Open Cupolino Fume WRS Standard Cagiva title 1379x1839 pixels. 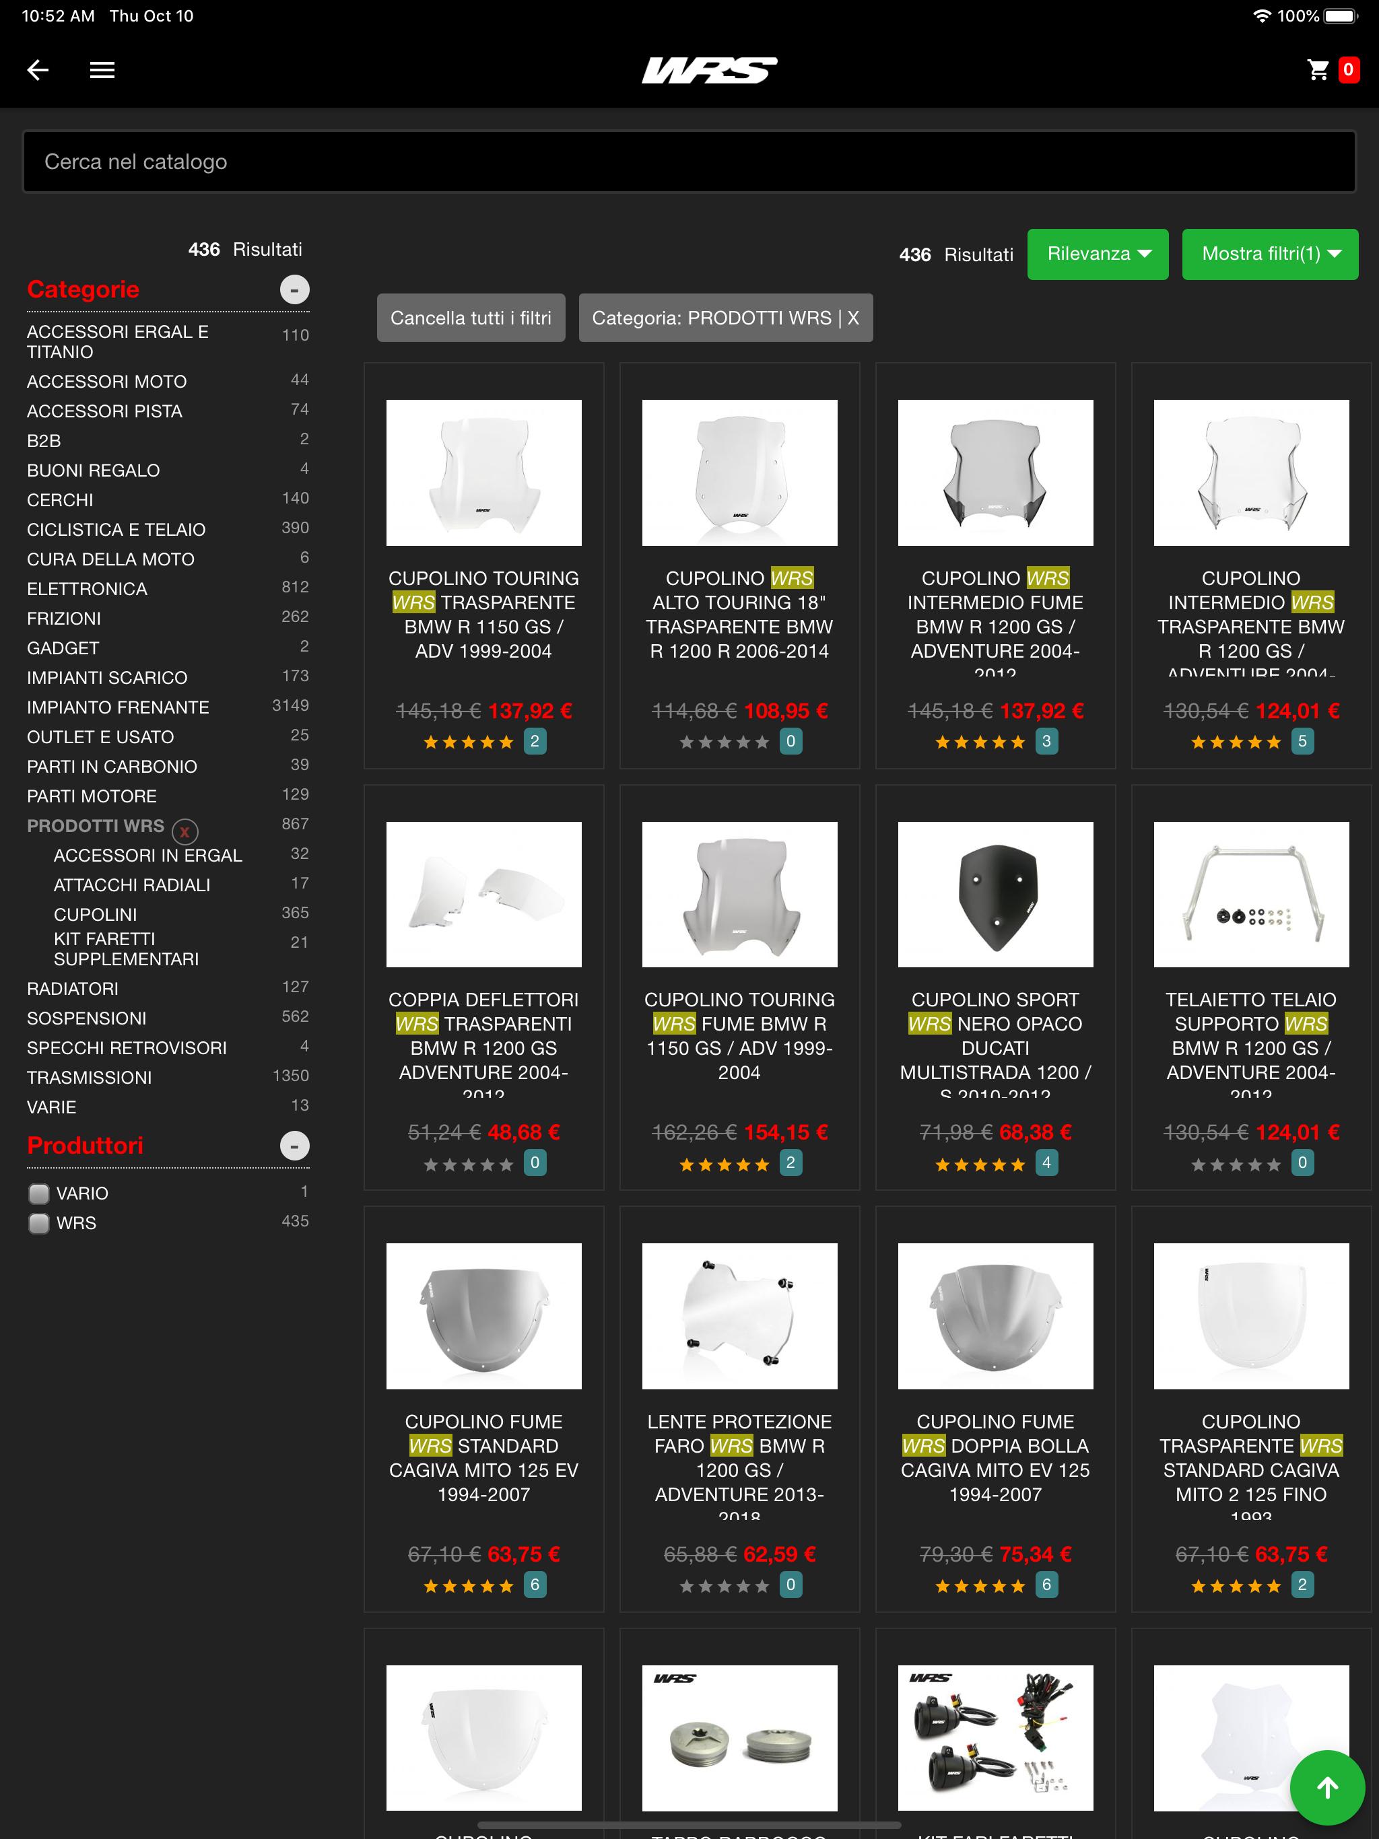pos(484,1458)
